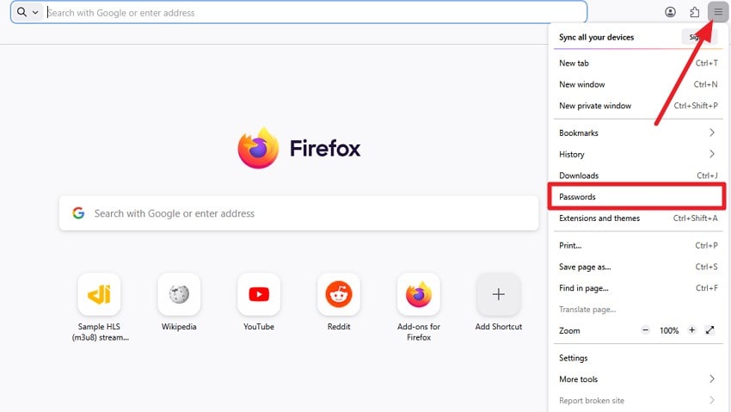This screenshot has height=412, width=731.
Task: Open the More tools submenu
Action: (638, 379)
